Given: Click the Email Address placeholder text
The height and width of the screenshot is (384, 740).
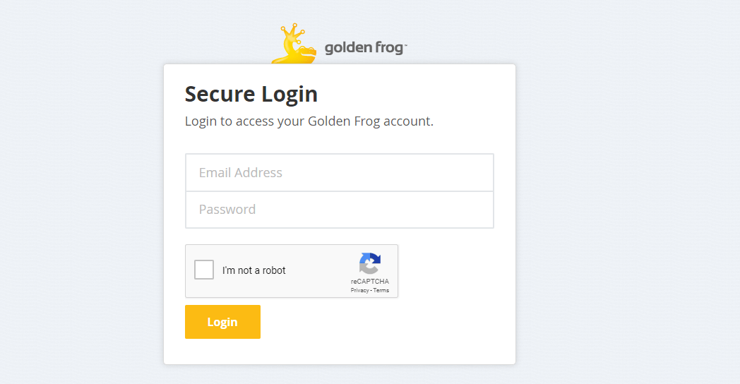Looking at the screenshot, I should [x=241, y=172].
